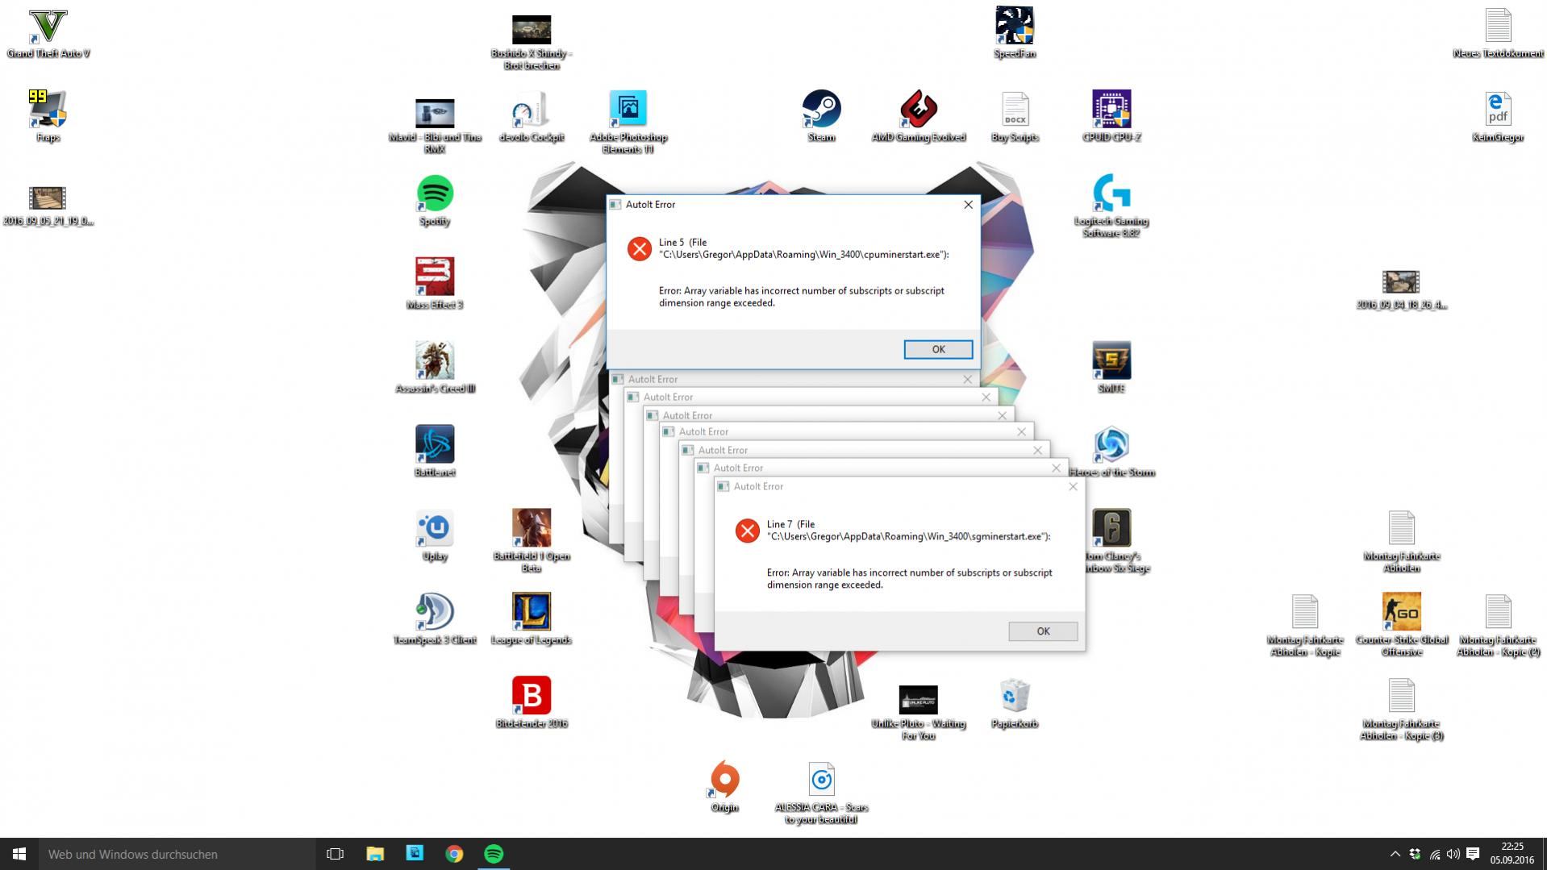Close the sgminerstart.exe AutoIt Error dialog
Screen dimensions: 1547x870
pos(1073,486)
